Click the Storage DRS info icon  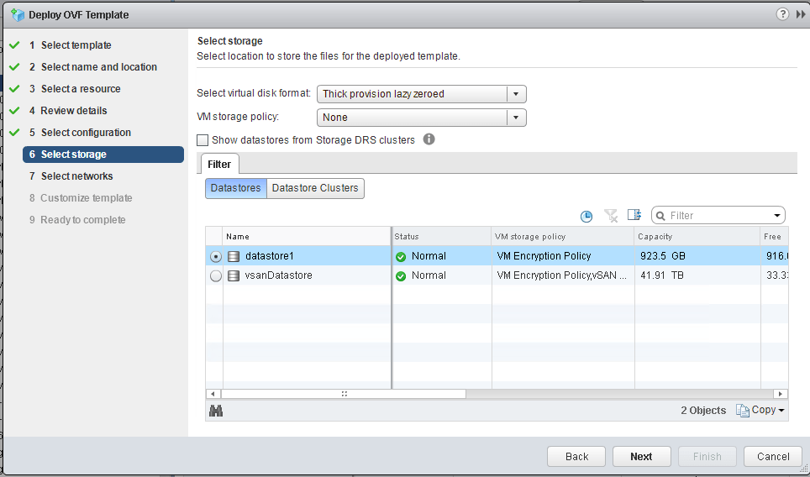pos(429,139)
